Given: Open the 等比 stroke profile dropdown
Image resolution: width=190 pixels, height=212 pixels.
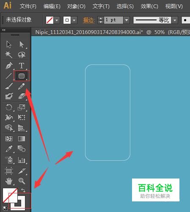Looking at the screenshot, I should [x=175, y=20].
